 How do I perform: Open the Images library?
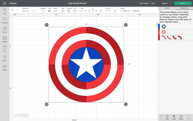click(4, 39)
